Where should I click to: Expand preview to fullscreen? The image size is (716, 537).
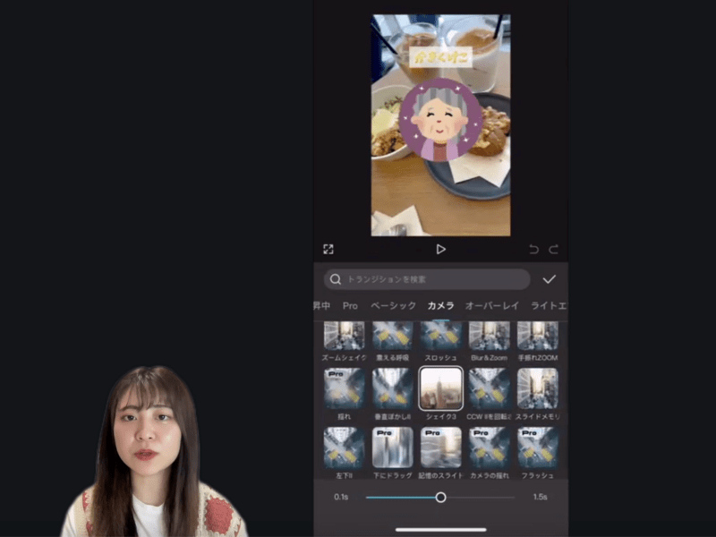(328, 250)
